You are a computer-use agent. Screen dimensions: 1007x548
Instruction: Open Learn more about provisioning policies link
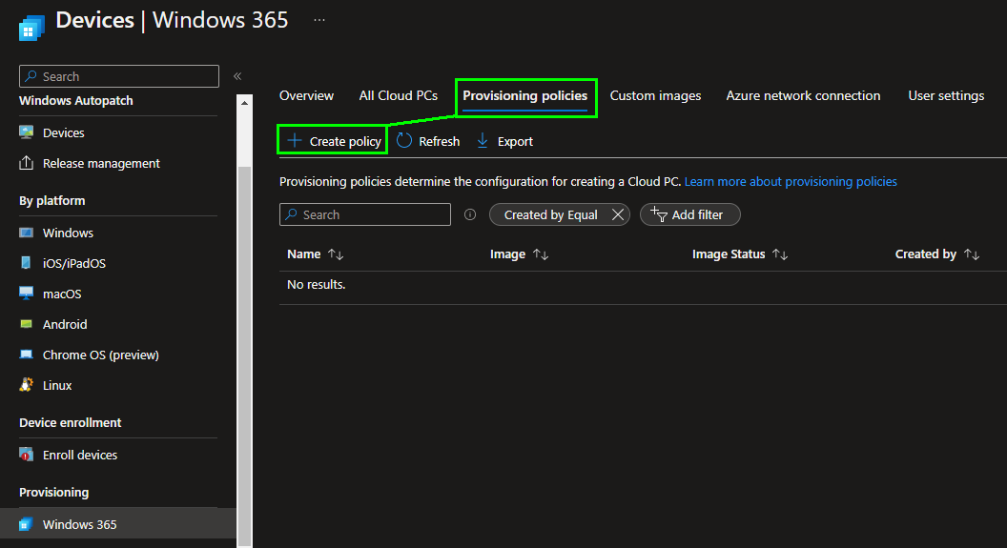tap(791, 181)
